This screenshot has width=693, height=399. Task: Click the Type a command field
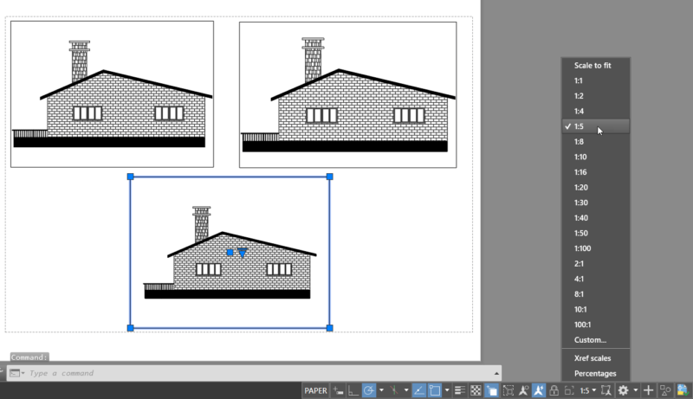point(261,373)
